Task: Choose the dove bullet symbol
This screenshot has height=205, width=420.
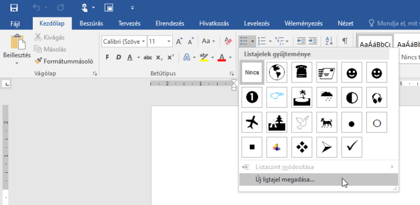Action: coord(302,122)
